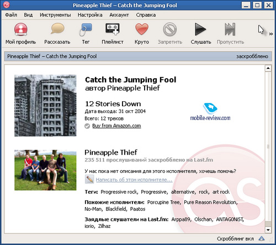Click the Pineapple Thief band photo

[45, 170]
